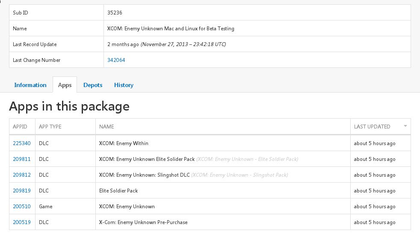Screen dimensions: 420x236
Task: Select the XCOM: Enemy Within row name
Action: click(x=124, y=143)
